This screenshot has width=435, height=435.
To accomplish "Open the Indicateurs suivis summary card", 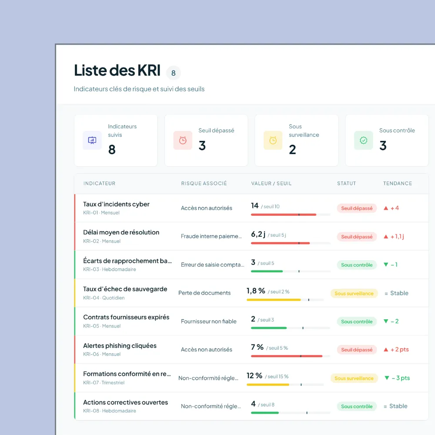I will tap(116, 141).
